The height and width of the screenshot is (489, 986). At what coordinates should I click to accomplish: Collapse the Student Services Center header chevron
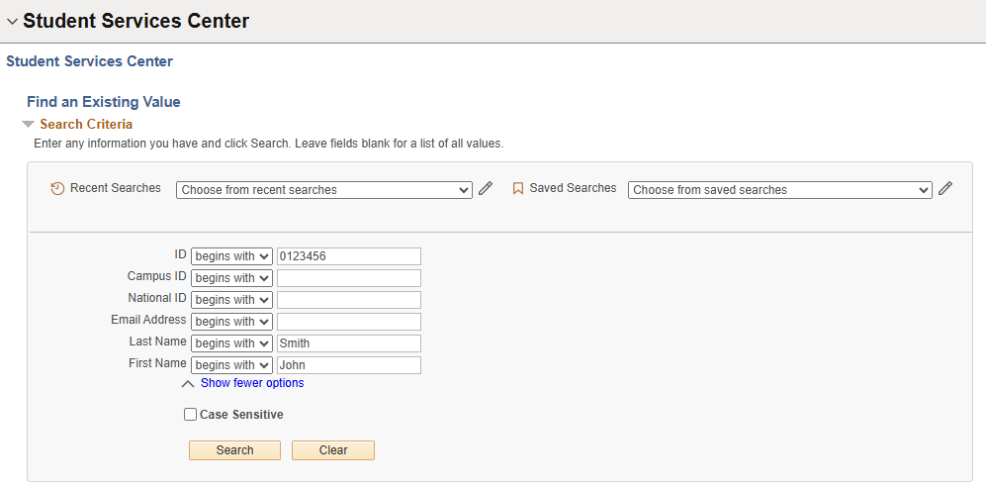point(12,22)
